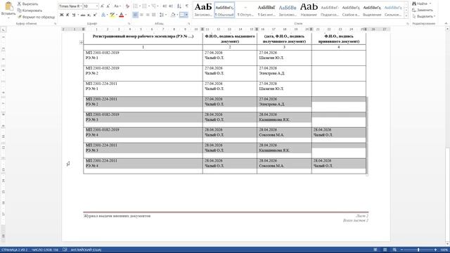450x253 pixels.
Task: Click zoom out minus button
Action: click(401, 250)
